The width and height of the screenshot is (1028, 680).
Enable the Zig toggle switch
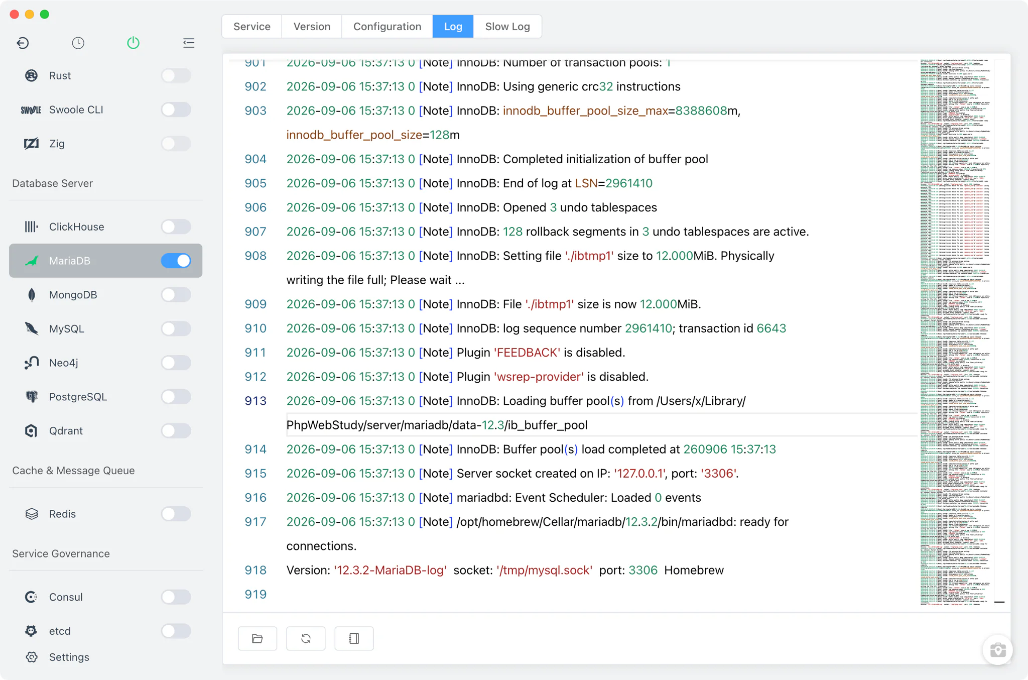(x=176, y=144)
